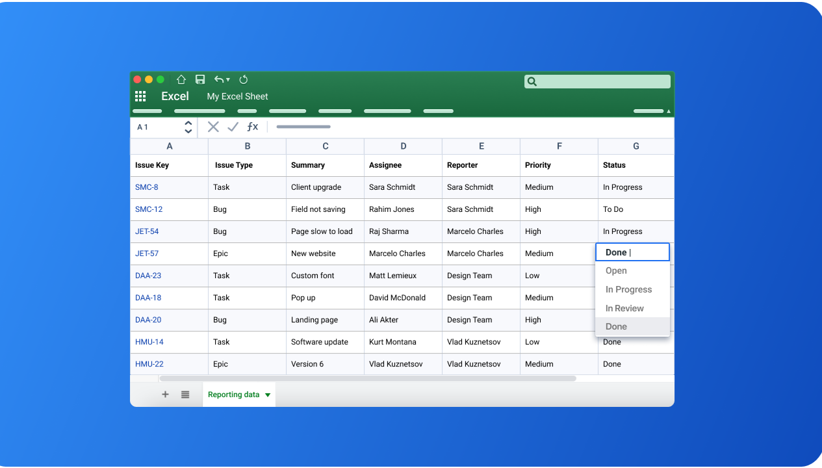Click the Home icon in title bar
822x468 pixels.
pyautogui.click(x=181, y=79)
